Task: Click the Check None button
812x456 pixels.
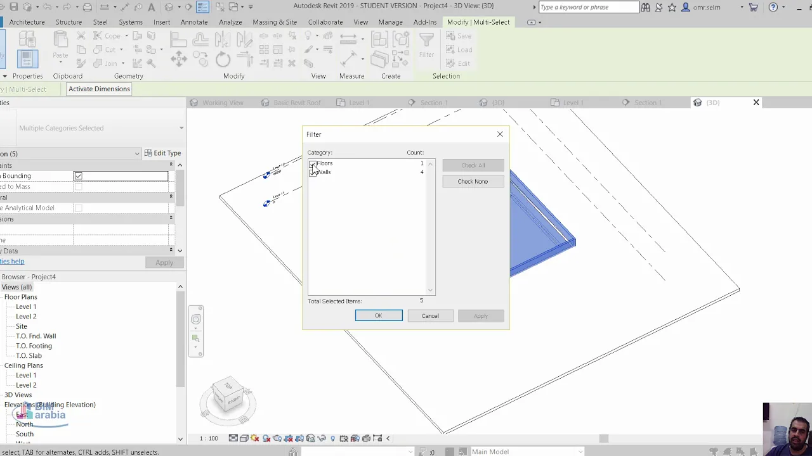Action: (x=473, y=181)
